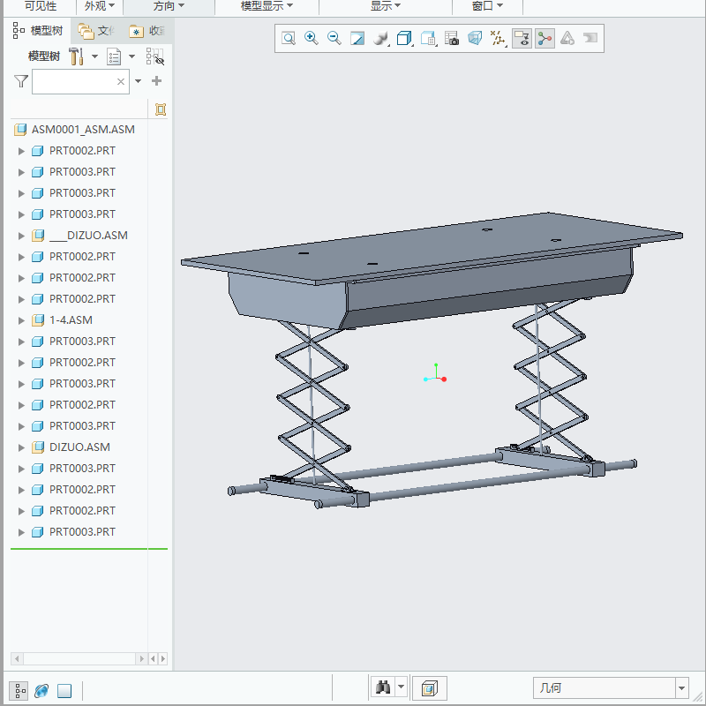Click the tree filter funnel icon
The height and width of the screenshot is (706, 706).
20,81
